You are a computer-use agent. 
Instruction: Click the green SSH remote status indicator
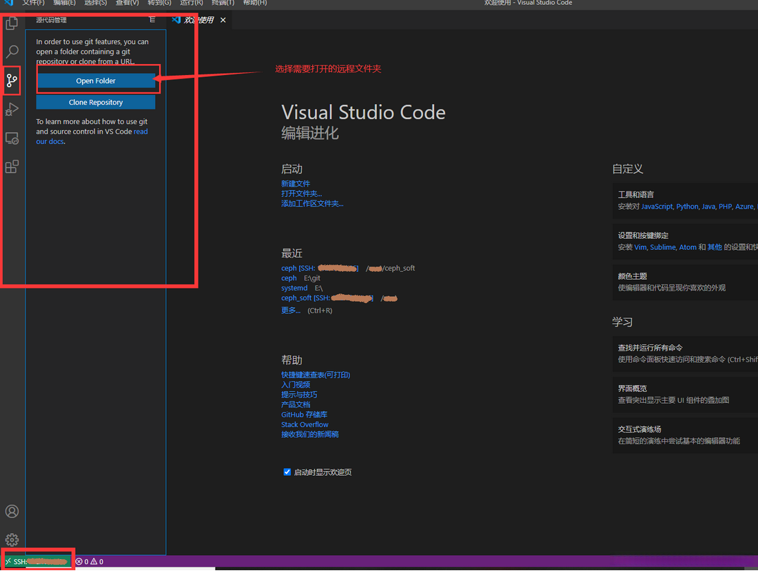tap(38, 561)
